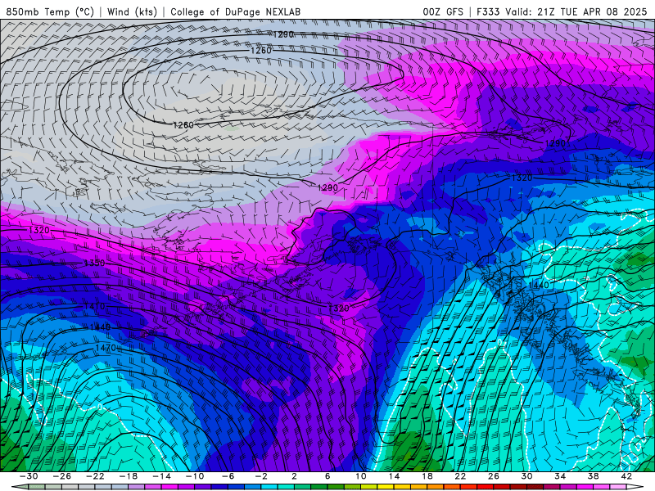Click the 1350 height contour label
The height and width of the screenshot is (491, 655).
pyautogui.click(x=94, y=263)
